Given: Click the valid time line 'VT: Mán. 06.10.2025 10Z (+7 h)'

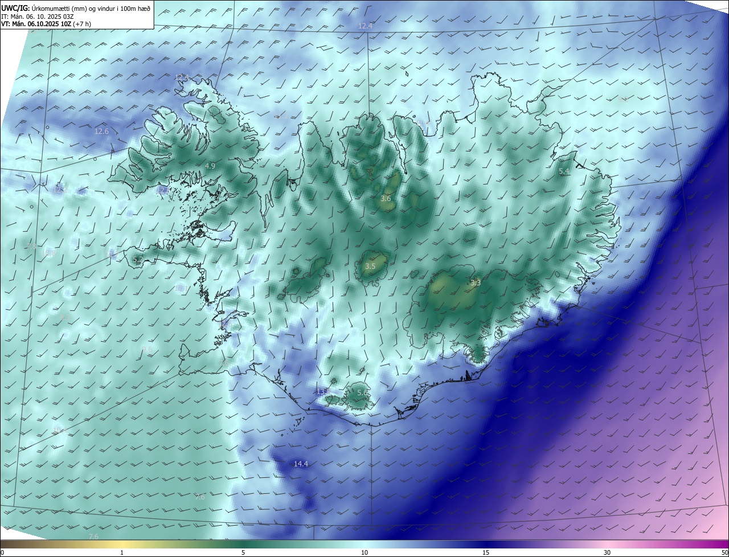Looking at the screenshot, I should [x=46, y=24].
